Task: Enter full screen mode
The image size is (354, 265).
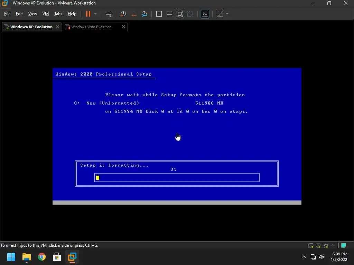Action: [x=180, y=14]
